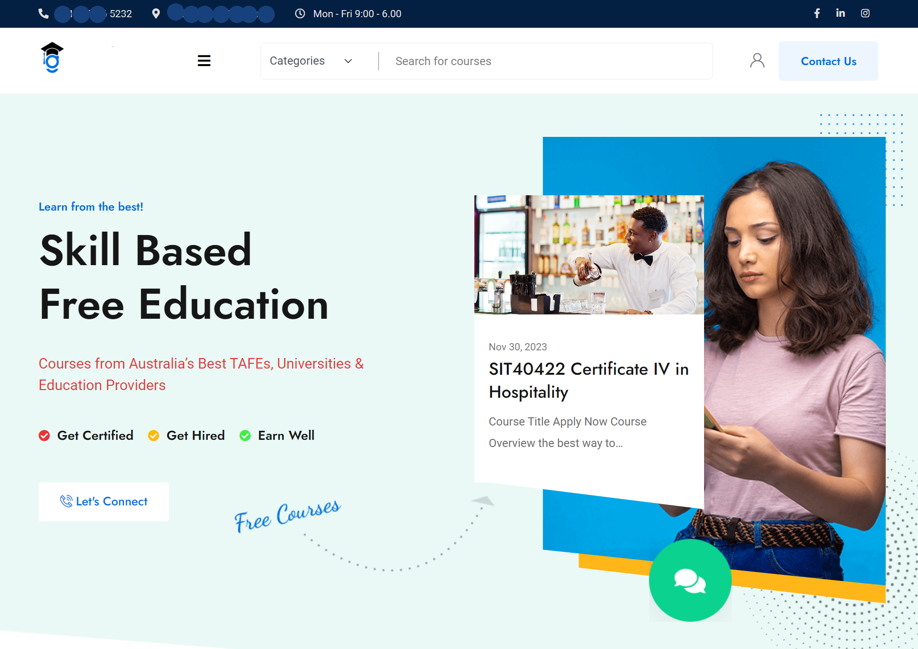Open the Instagram social link

coord(865,13)
